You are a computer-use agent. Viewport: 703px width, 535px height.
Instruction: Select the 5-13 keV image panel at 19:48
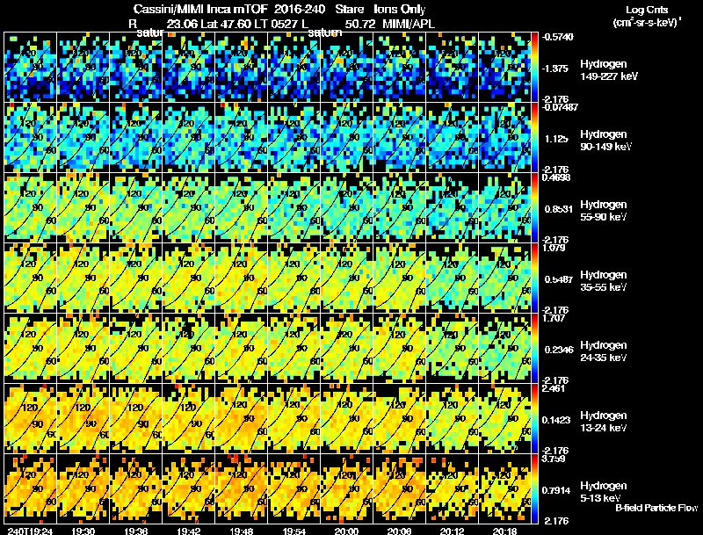coord(241,488)
